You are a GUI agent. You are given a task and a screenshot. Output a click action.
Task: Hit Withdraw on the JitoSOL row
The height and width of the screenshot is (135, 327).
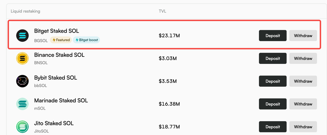click(303, 127)
